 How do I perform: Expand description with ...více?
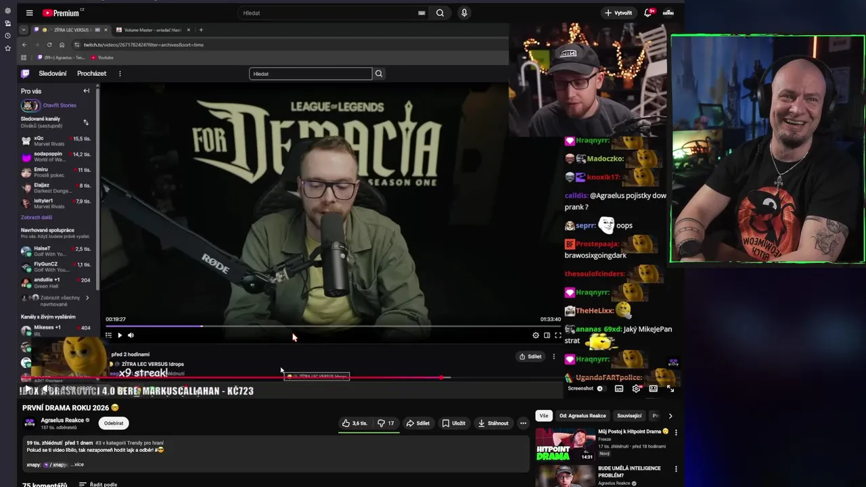[77, 465]
